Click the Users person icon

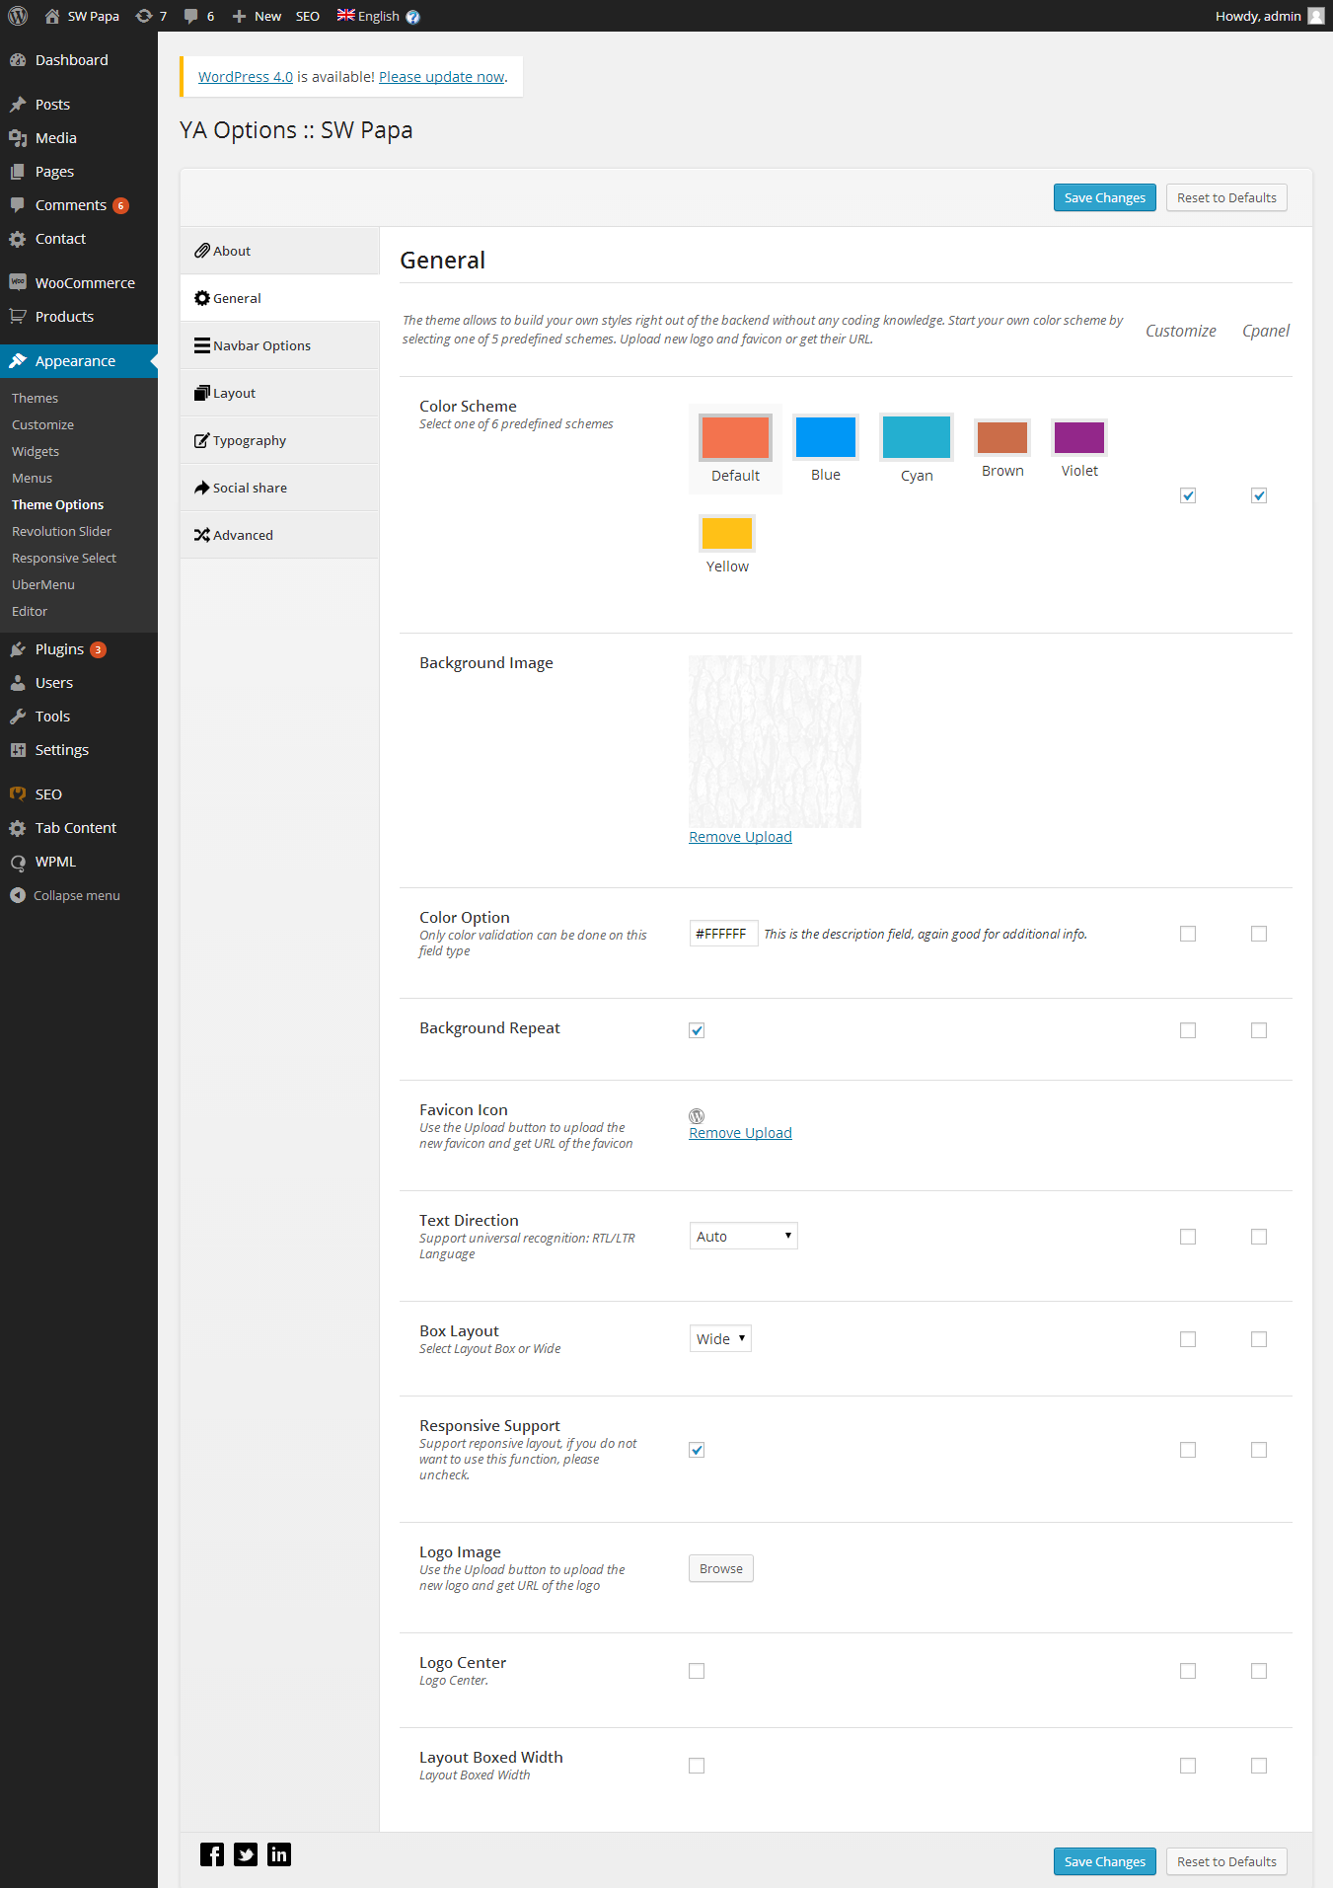point(18,683)
